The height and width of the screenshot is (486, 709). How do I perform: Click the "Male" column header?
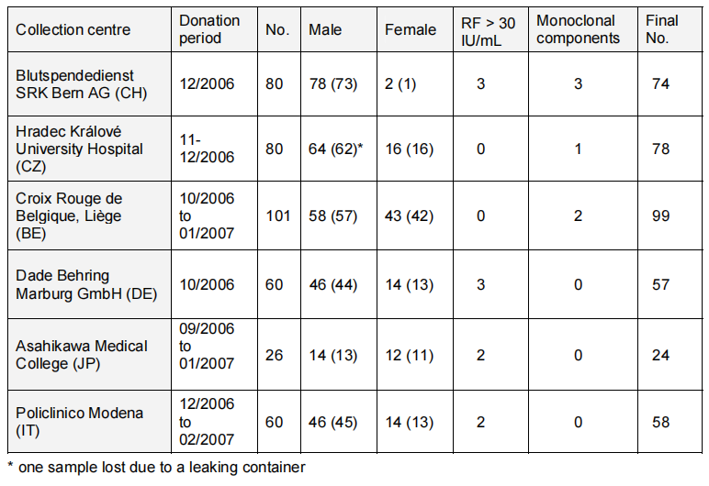325,30
